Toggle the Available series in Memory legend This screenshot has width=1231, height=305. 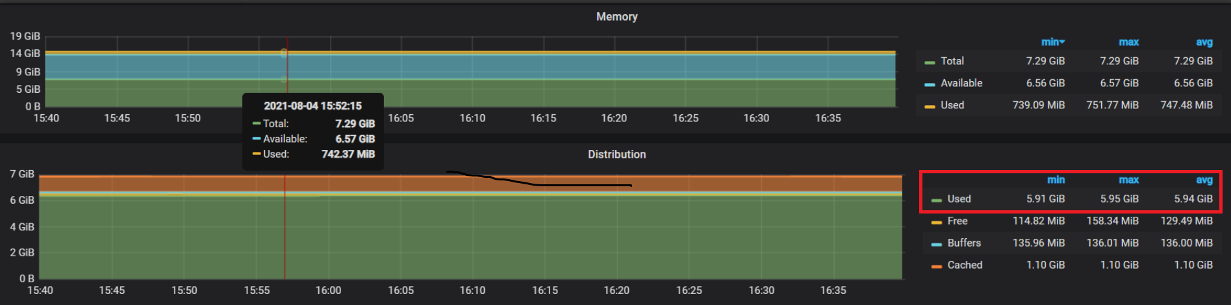[x=961, y=83]
